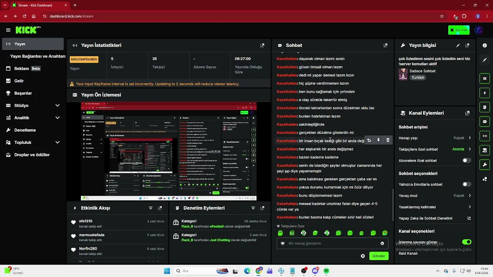Pop out the Denetim Eylemleri panel
Viewport: 493px width, 277px height.
(262, 208)
